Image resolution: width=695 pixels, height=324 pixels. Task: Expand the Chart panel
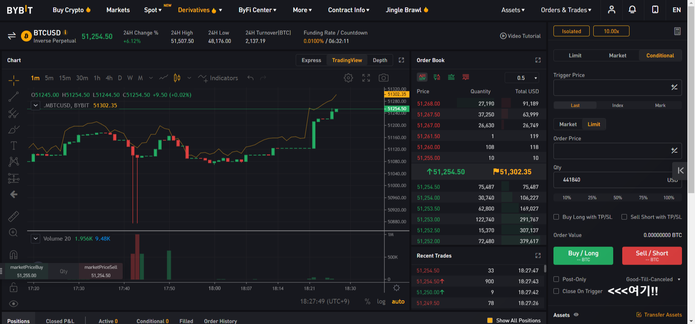401,60
